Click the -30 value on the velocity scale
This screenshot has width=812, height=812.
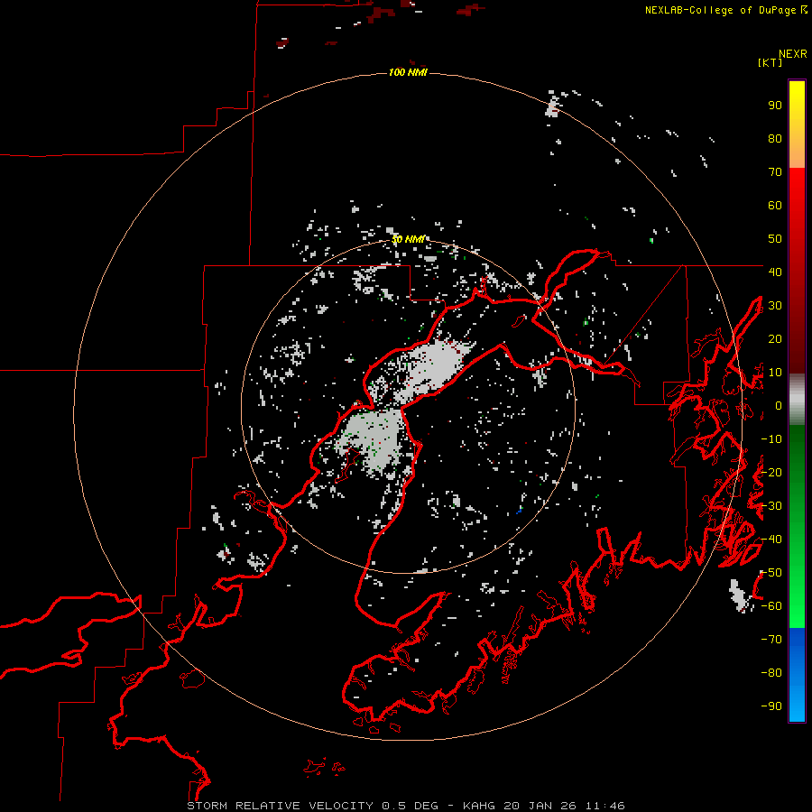(x=771, y=506)
